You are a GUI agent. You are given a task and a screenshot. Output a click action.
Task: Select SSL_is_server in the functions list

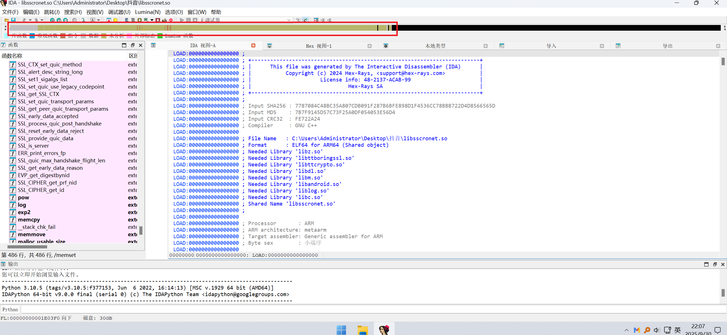coord(33,146)
